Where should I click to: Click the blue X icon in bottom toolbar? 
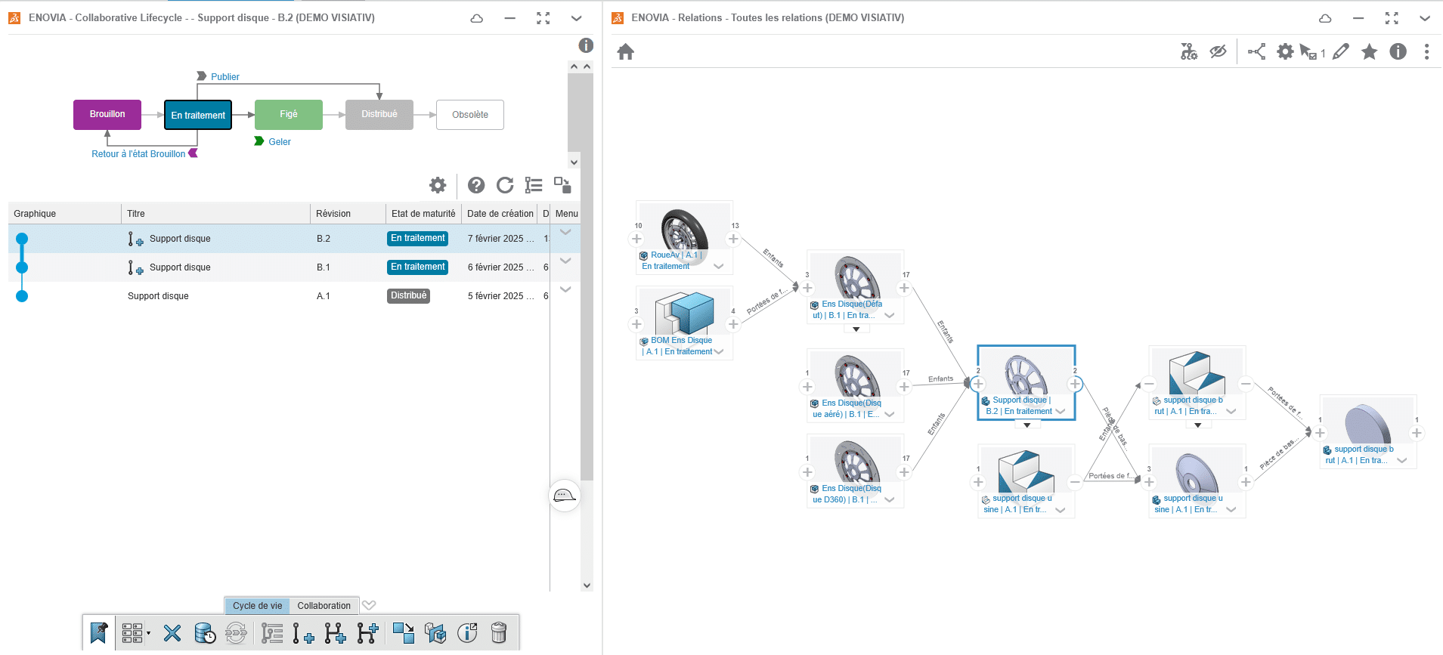point(172,633)
